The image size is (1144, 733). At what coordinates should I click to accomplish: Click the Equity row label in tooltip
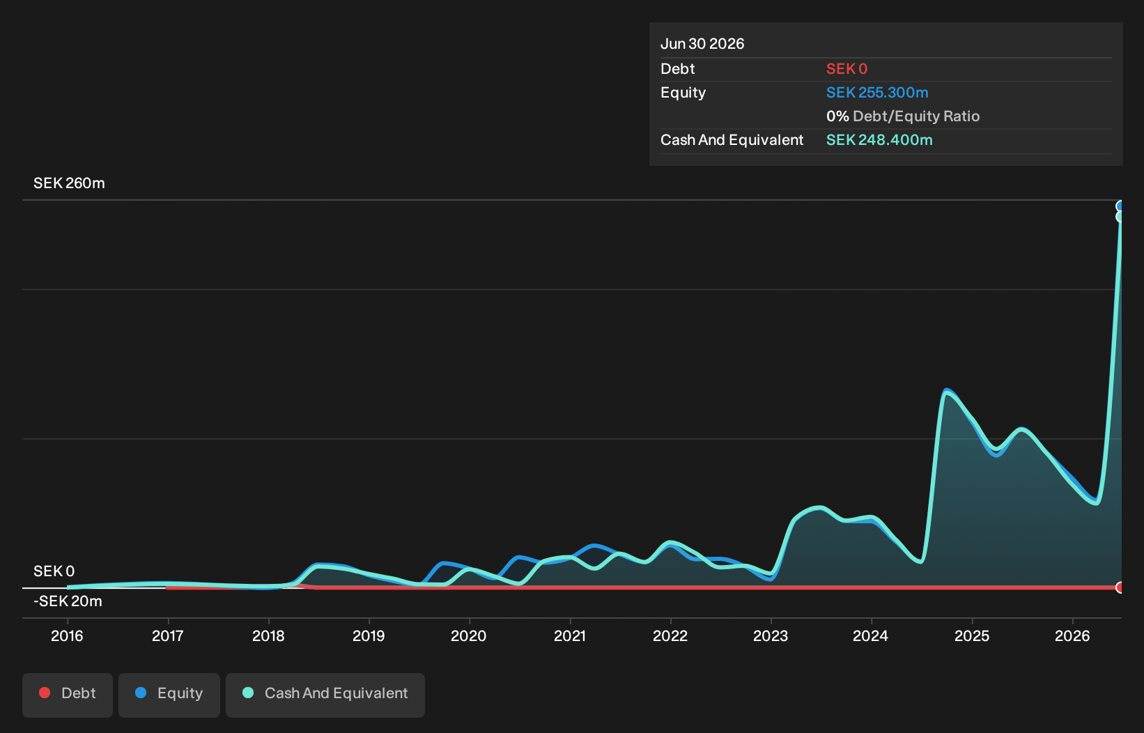tap(683, 93)
